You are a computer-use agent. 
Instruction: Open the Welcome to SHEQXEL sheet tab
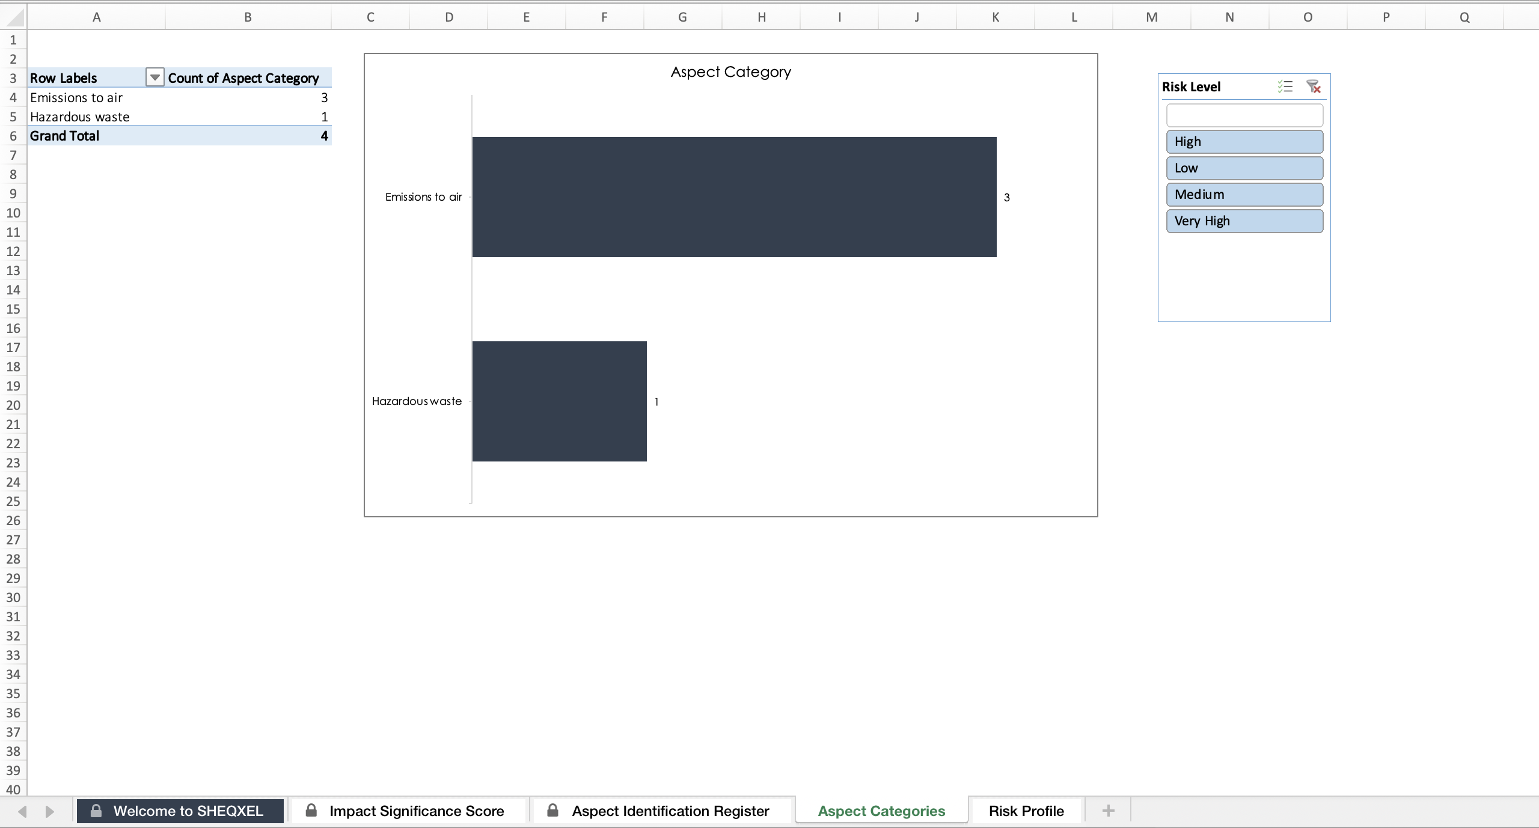click(x=180, y=811)
